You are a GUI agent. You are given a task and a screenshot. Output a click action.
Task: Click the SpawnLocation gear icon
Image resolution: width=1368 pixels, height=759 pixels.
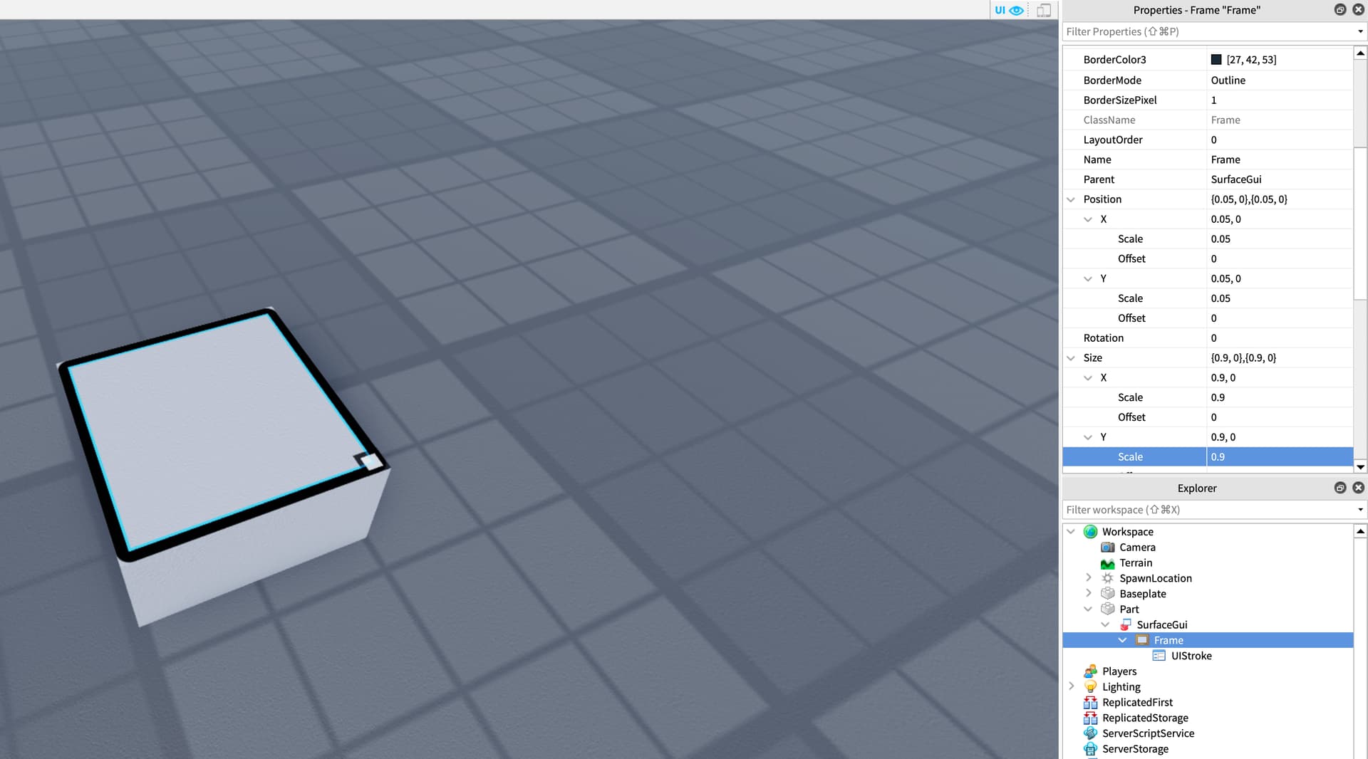(1107, 578)
